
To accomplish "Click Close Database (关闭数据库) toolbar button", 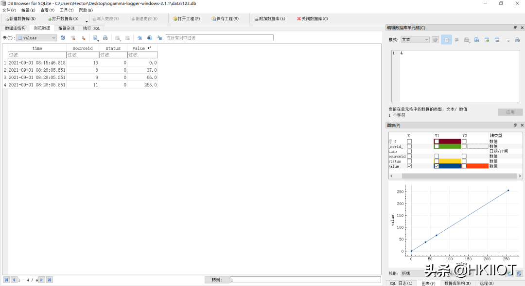I will 313,19.
